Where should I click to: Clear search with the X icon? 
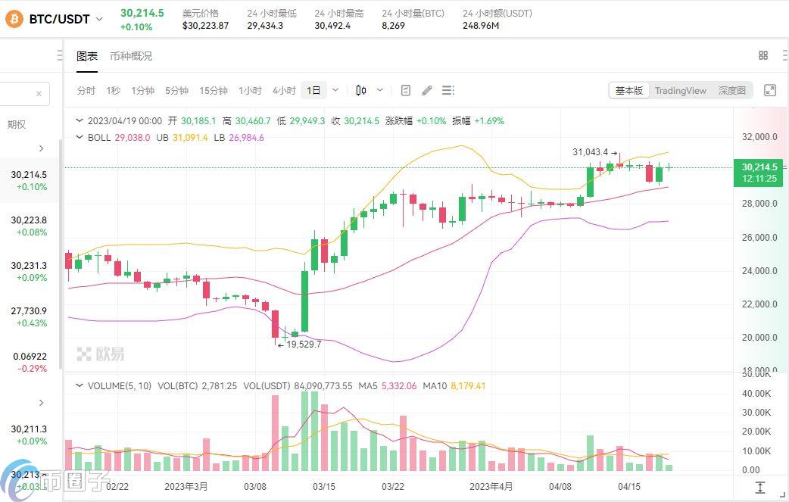pos(39,94)
